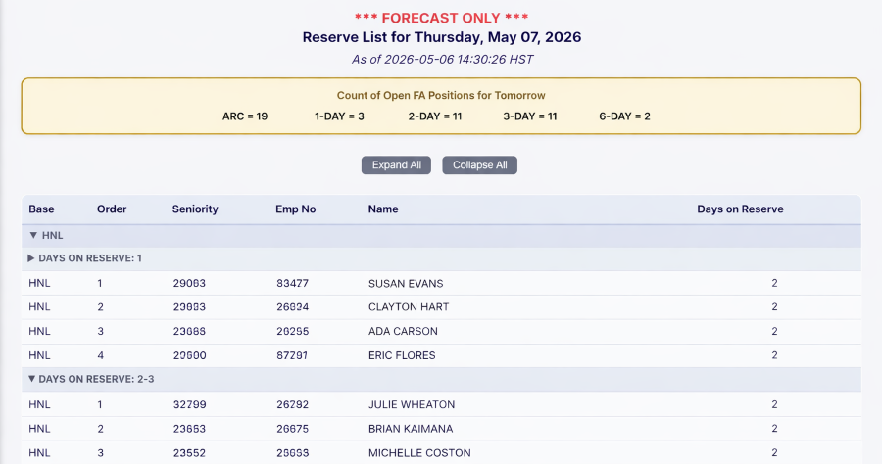This screenshot has width=882, height=464.
Task: Click Julie Wheaton's employee number 26292
Action: (x=292, y=404)
